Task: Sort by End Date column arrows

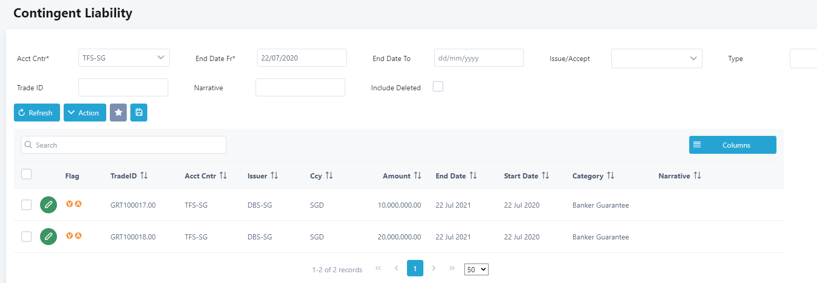Action: tap(473, 176)
